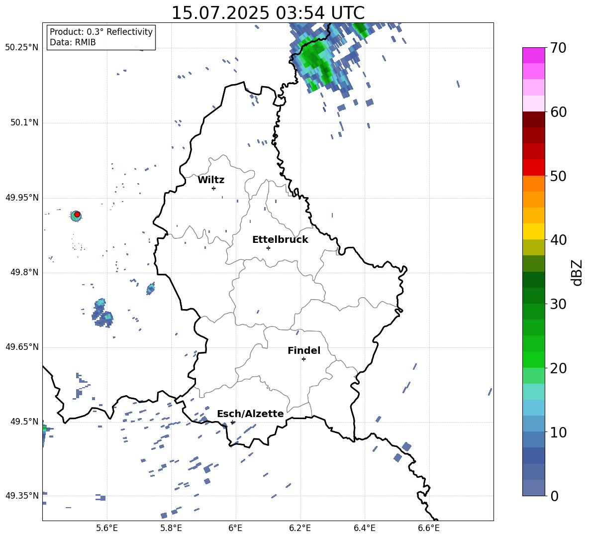
Task: Click the 60 tick on the colorbar
Action: [558, 112]
